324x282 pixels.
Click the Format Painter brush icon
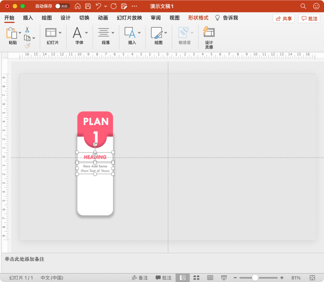(27, 46)
